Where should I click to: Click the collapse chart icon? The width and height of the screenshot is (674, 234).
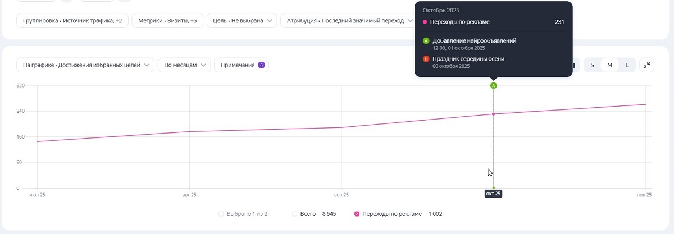coord(647,65)
